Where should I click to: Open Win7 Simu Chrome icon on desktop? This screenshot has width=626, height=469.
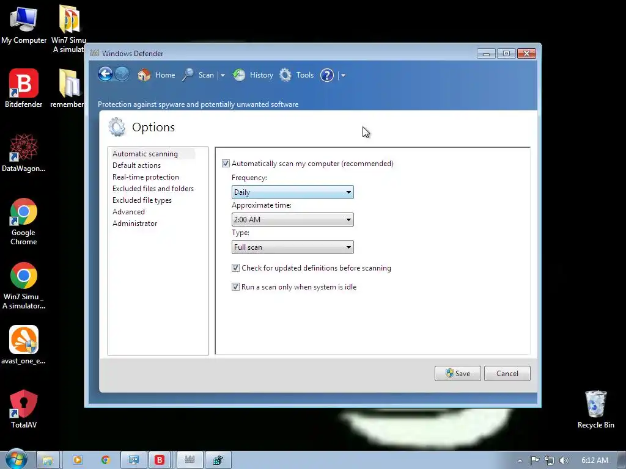pyautogui.click(x=24, y=286)
